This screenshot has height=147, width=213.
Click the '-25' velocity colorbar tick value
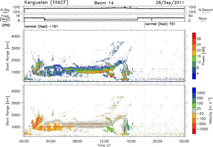(x=200, y=113)
